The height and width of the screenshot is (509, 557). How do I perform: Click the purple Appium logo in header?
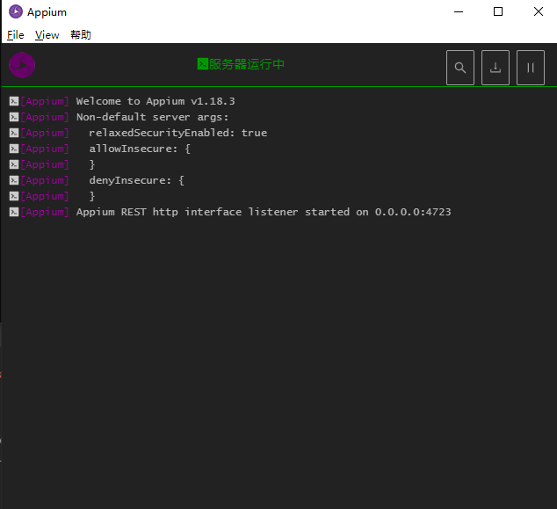[x=22, y=65]
